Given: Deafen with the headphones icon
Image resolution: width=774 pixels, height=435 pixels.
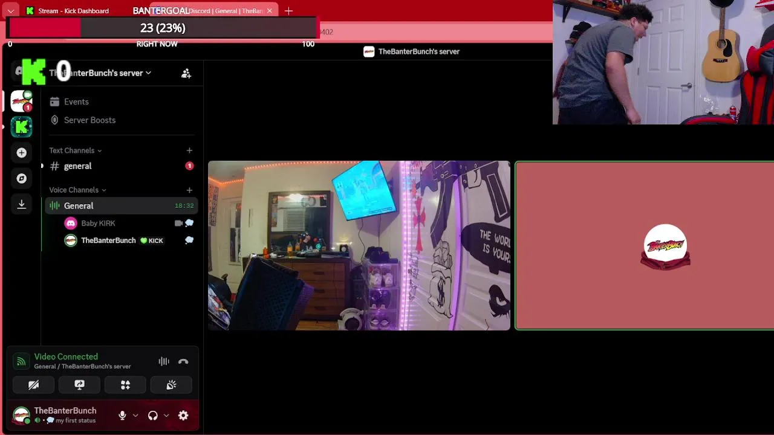Looking at the screenshot, I should [x=153, y=416].
